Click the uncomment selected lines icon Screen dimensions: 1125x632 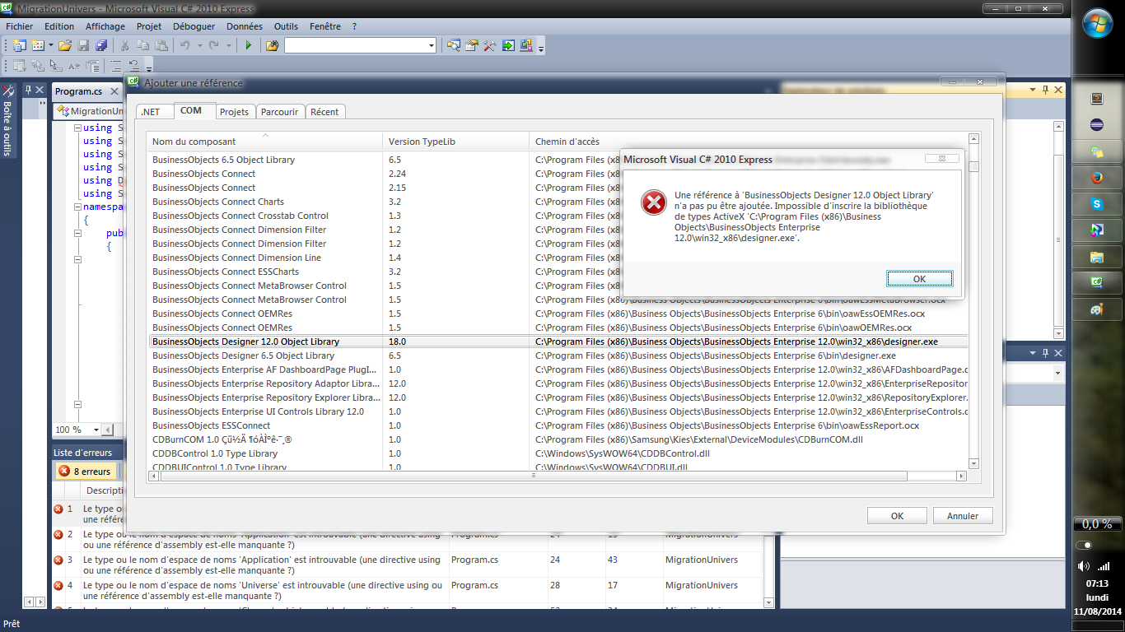pyautogui.click(x=136, y=66)
